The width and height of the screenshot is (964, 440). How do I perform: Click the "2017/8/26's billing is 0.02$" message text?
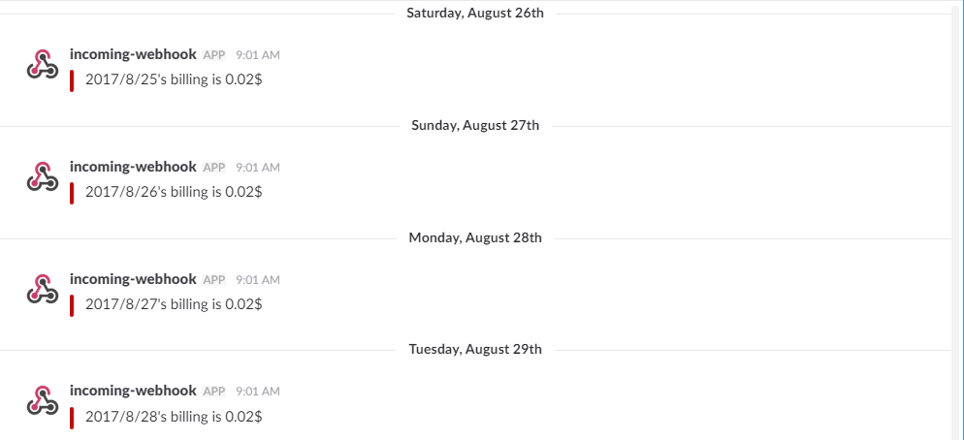174,192
